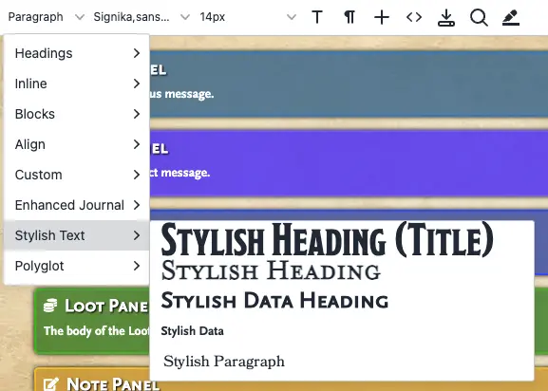Click the save download icon
This screenshot has height=391, width=548.
[446, 17]
